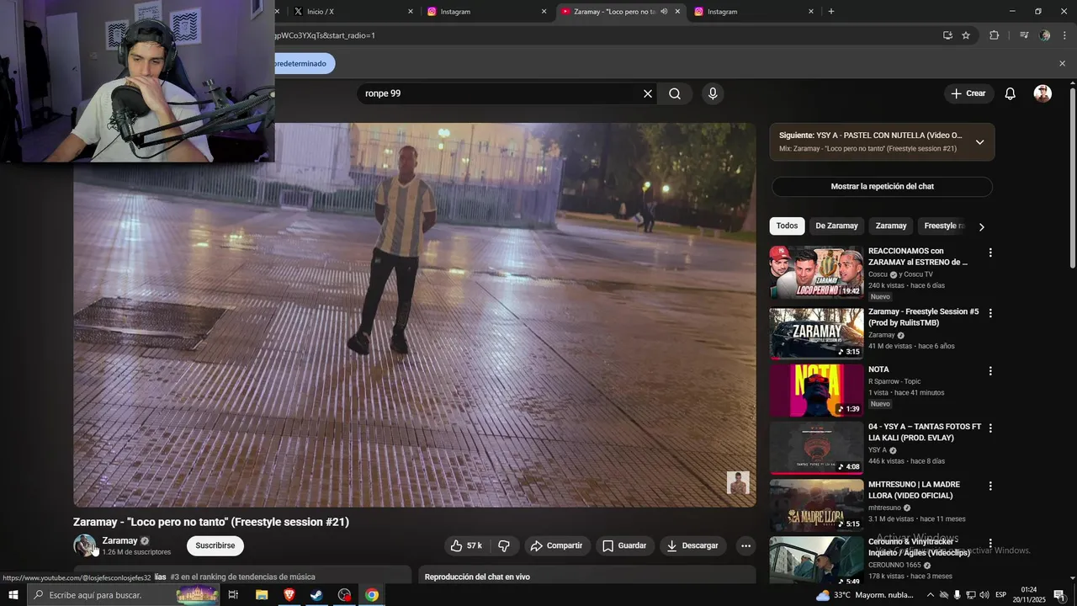The width and height of the screenshot is (1077, 606).
Task: Show hidden system tray icons
Action: click(x=929, y=595)
